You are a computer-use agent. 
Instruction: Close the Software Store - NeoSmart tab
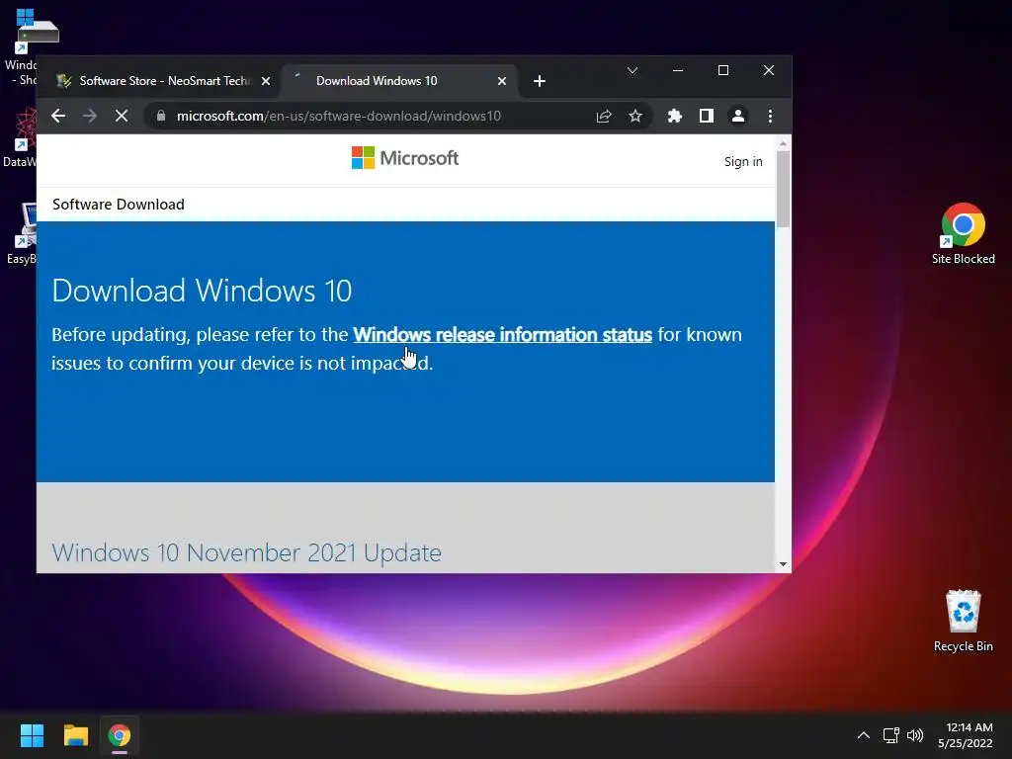(265, 81)
